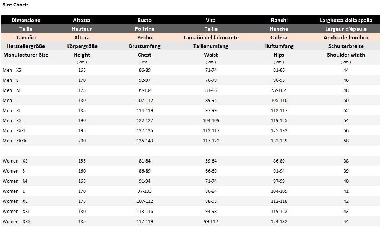This screenshot has height=227, width=381.
Task: Click the 'Poitrine' header in French row
Action: 144,29
